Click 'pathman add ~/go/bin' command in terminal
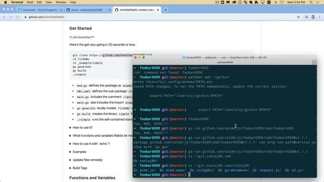324x182 pixels. point(208,77)
